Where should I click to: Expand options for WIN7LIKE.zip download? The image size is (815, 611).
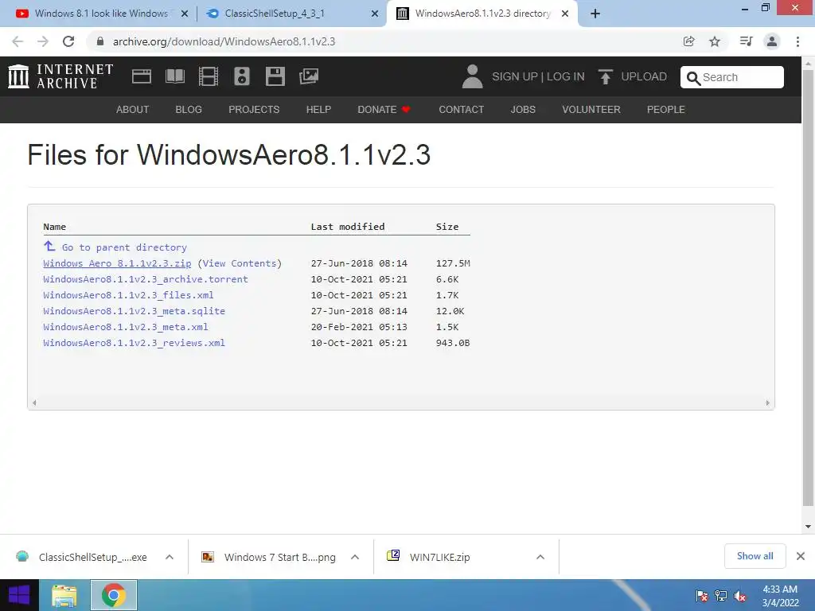pyautogui.click(x=540, y=557)
